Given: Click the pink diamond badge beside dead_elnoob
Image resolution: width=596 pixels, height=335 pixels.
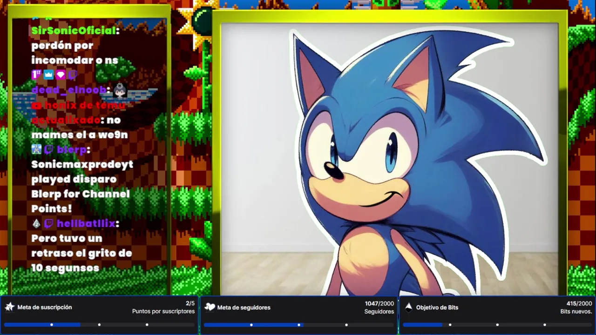Looking at the screenshot, I should coord(61,74).
